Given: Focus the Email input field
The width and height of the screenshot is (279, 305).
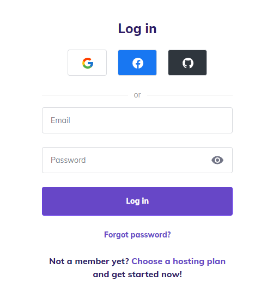Looking at the screenshot, I should click(137, 120).
